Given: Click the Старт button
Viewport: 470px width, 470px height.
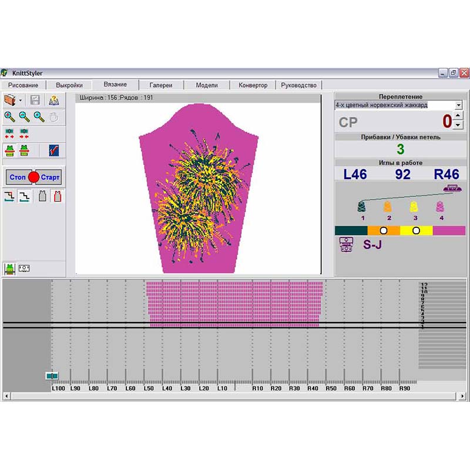Looking at the screenshot, I should coord(50,177).
